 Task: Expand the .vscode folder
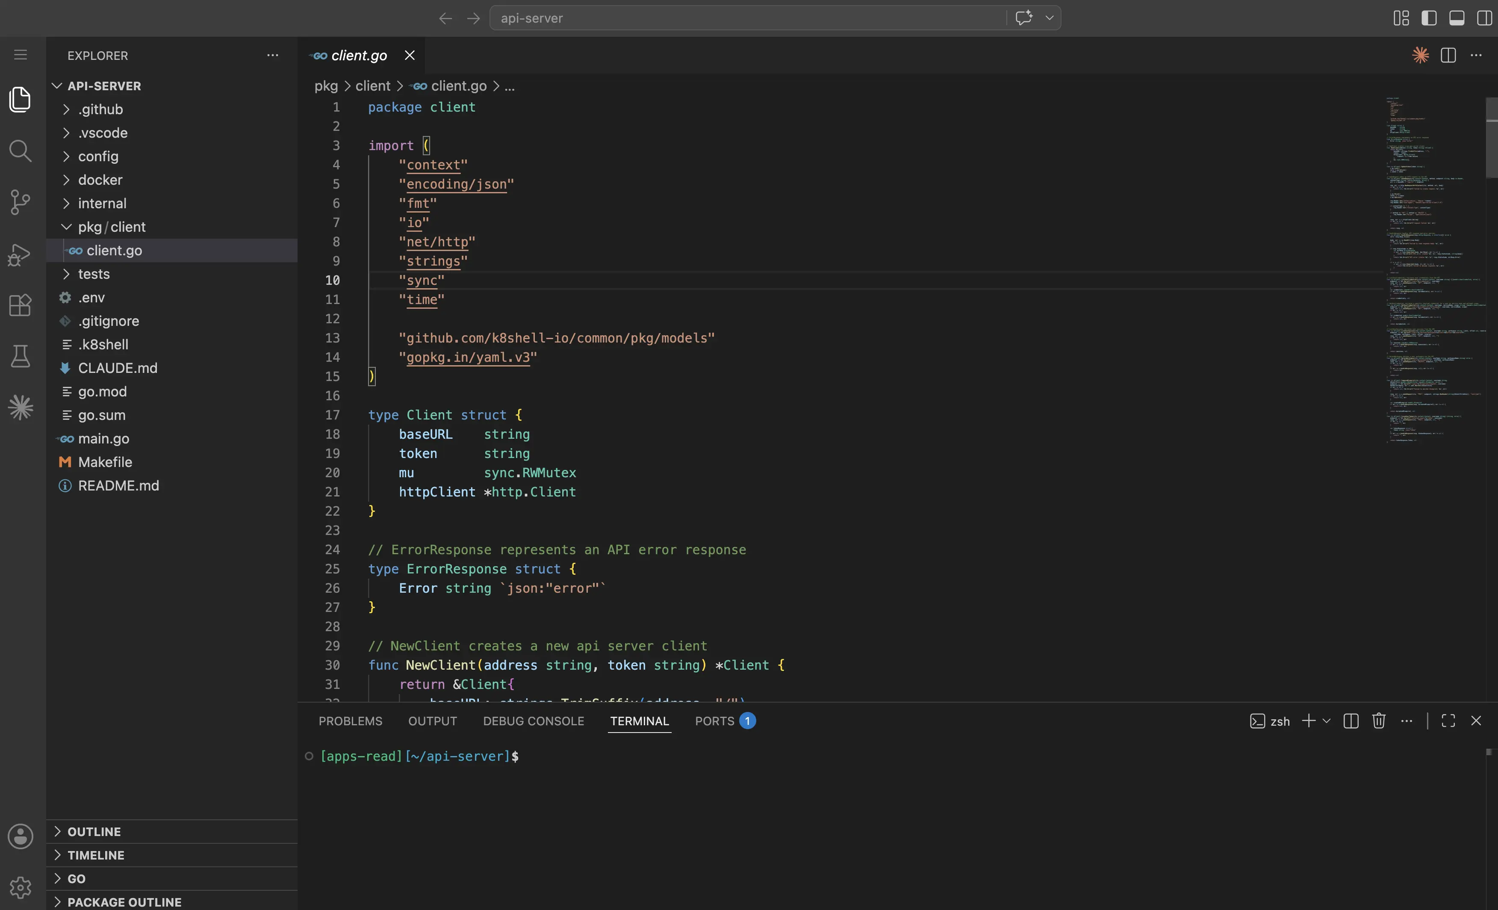pyautogui.click(x=172, y=133)
